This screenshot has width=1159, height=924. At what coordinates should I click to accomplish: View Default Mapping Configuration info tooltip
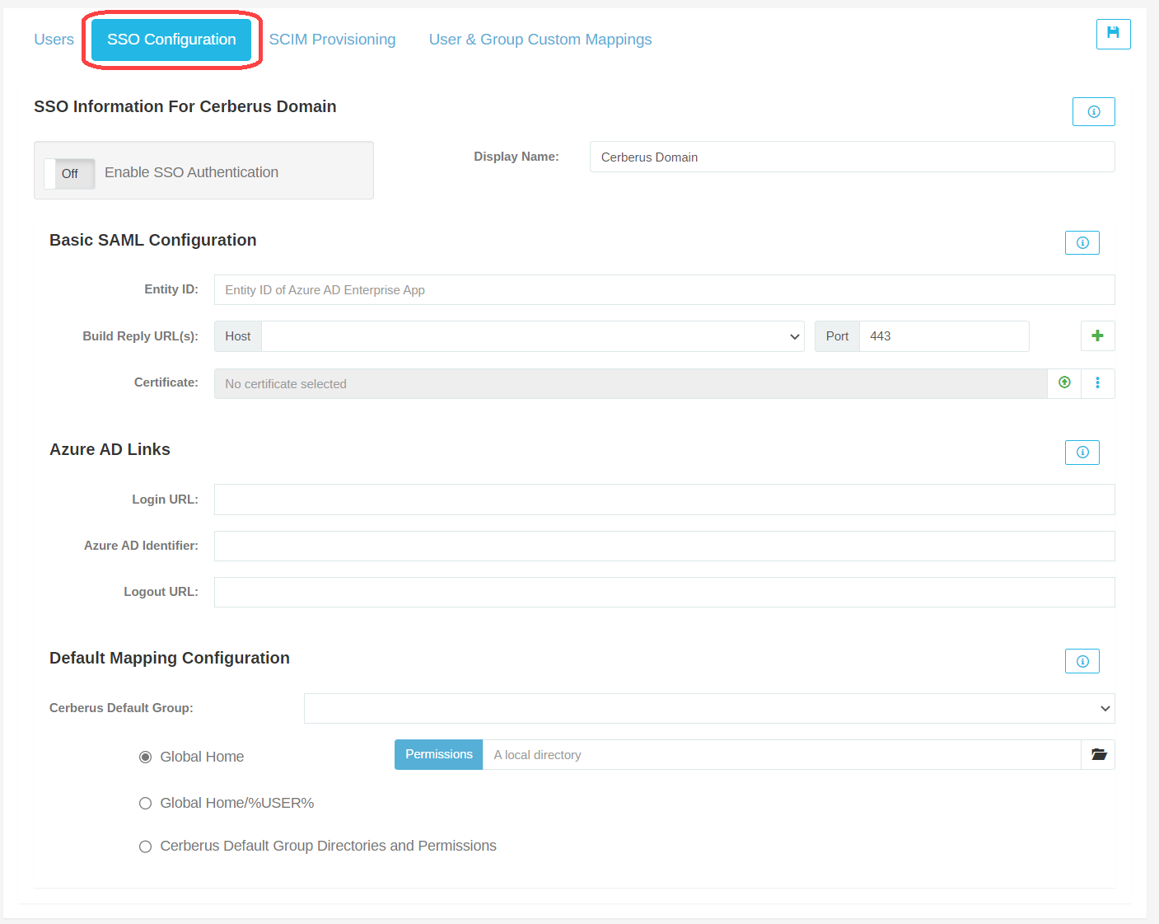[1082, 660]
